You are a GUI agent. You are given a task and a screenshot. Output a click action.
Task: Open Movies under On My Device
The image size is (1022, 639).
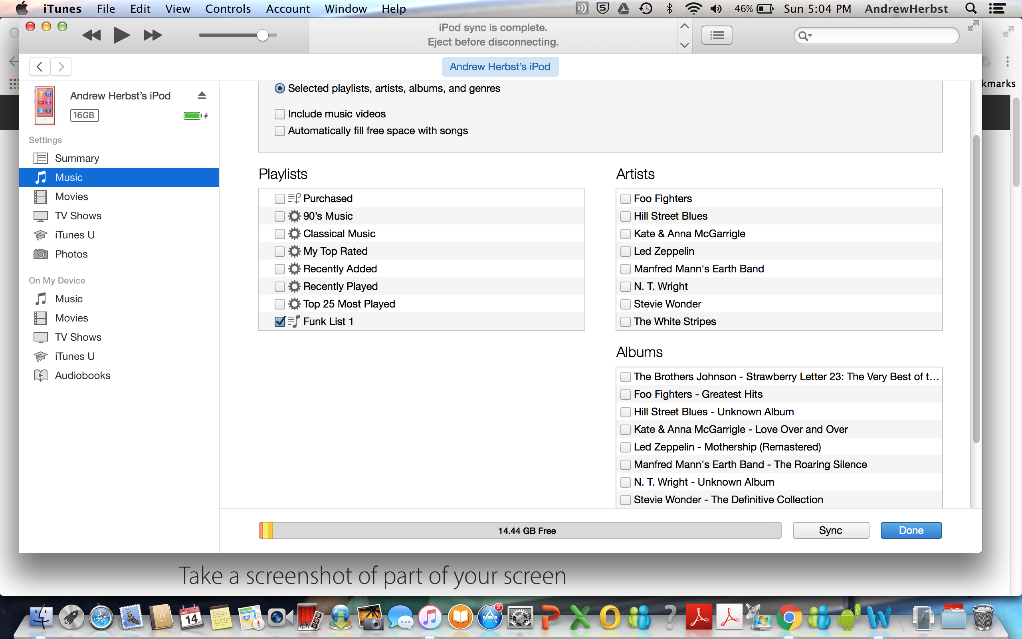119,318
